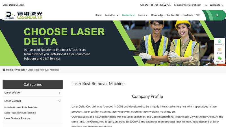Open the Products menu item
The width and height of the screenshot is (226, 127).
pyautogui.click(x=127, y=15)
